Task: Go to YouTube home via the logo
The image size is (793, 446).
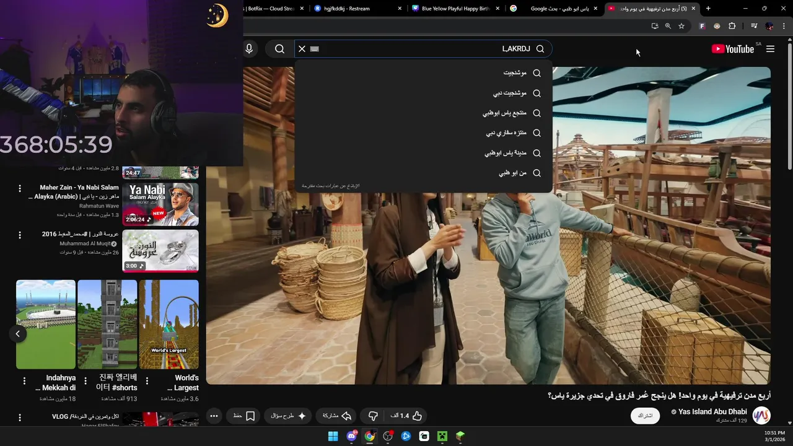Action: coord(733,49)
